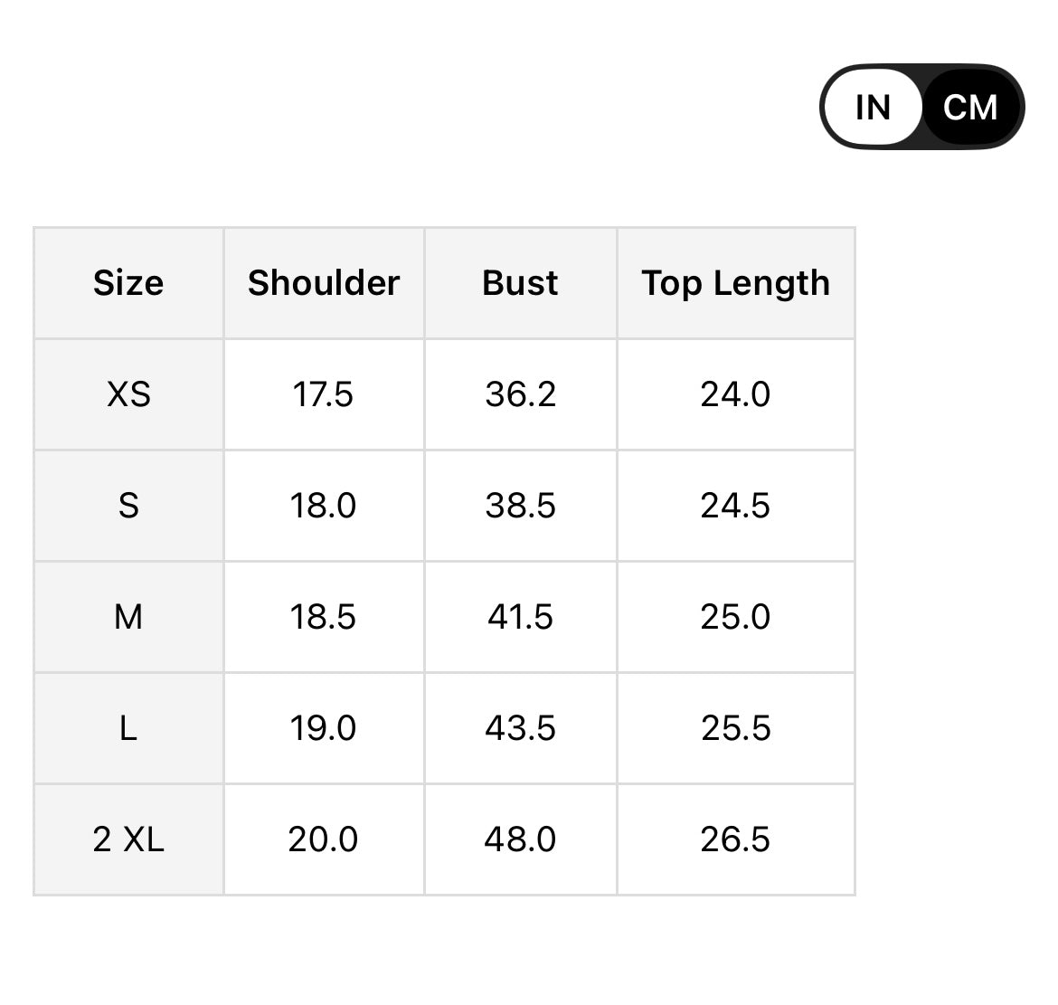The image size is (1058, 1005).
Task: Switch units to CM
Action: [970, 107]
